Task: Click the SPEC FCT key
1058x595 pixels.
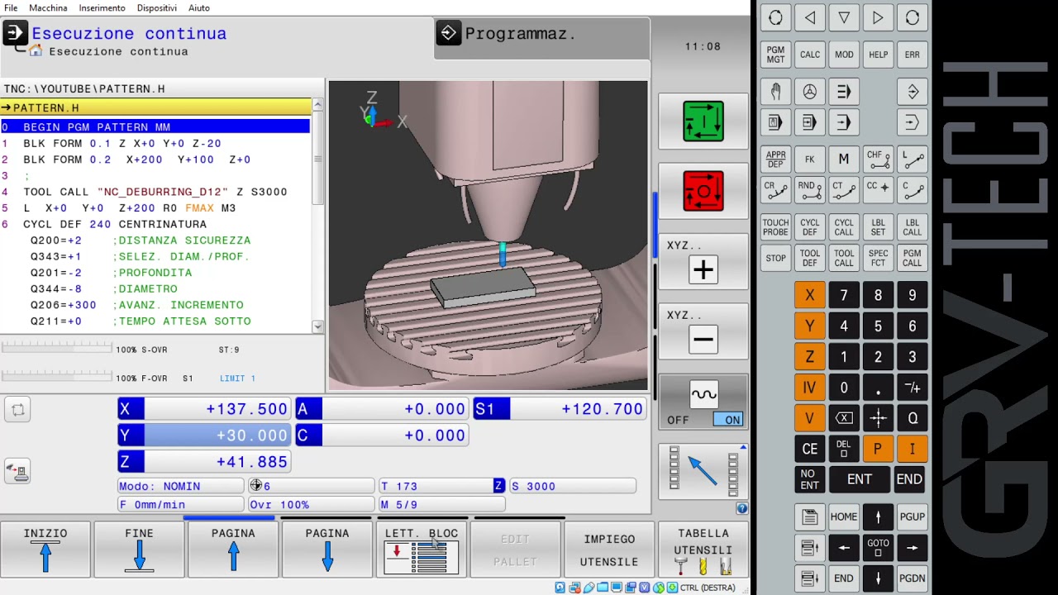Action: click(x=879, y=259)
